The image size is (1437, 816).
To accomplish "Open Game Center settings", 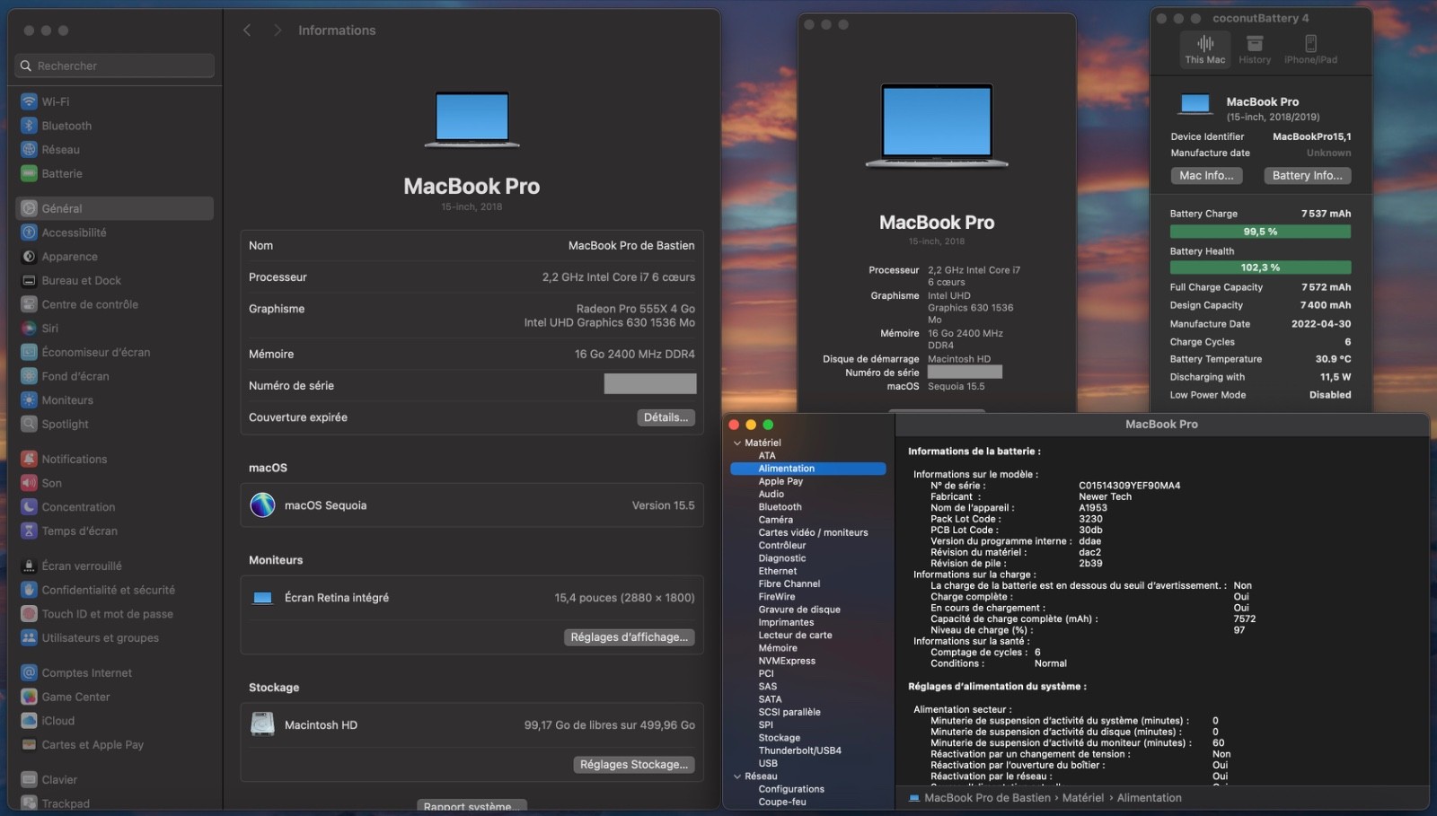I will click(x=114, y=697).
